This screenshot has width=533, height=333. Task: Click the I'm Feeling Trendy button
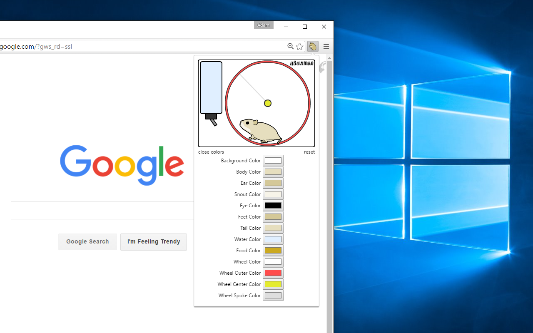click(154, 242)
